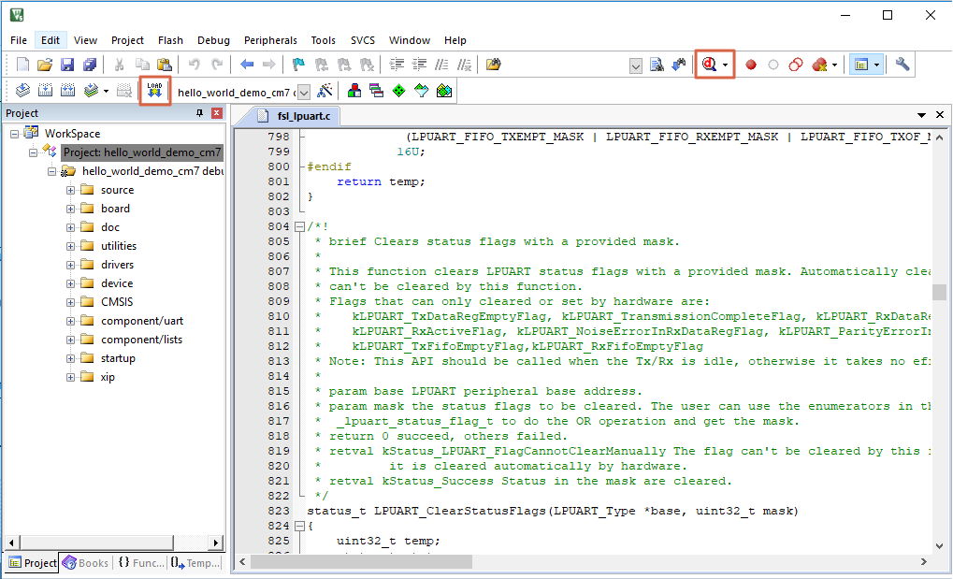
Task: Click the Manage Run-Time Environment green diamond icon
Action: pos(399,91)
